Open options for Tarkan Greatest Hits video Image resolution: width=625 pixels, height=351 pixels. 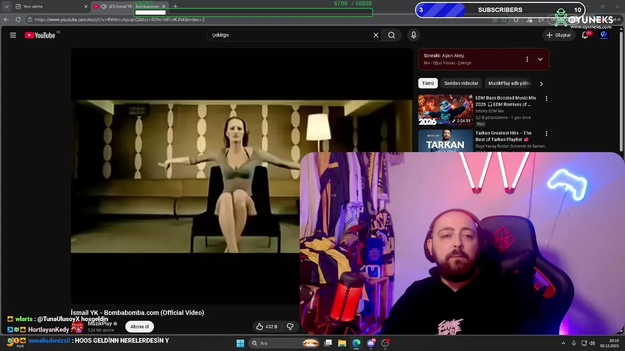click(x=546, y=134)
